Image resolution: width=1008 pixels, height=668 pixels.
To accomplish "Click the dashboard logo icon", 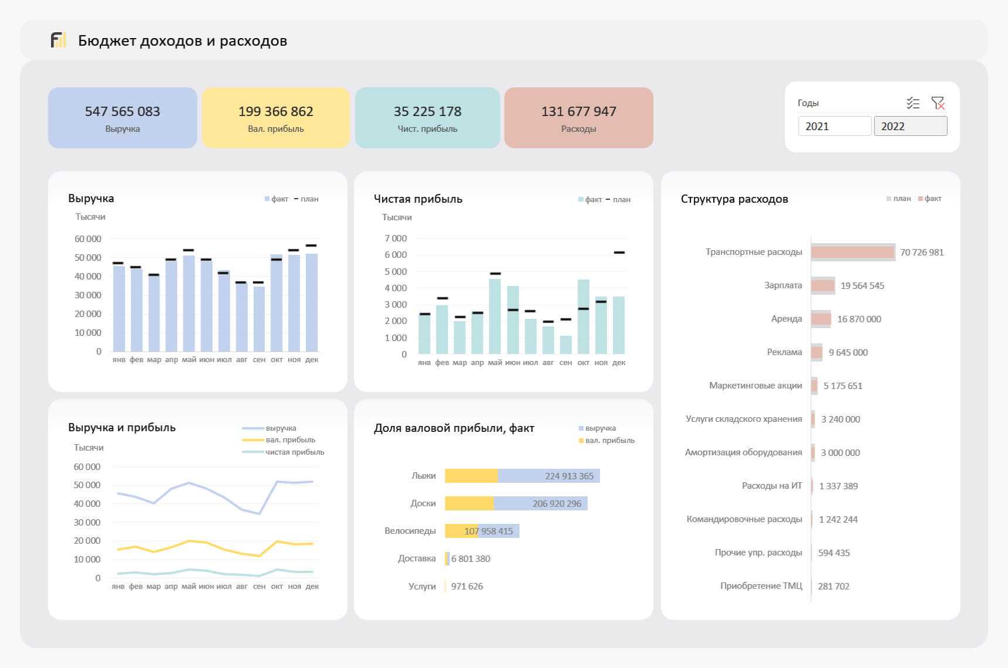I will (x=58, y=40).
